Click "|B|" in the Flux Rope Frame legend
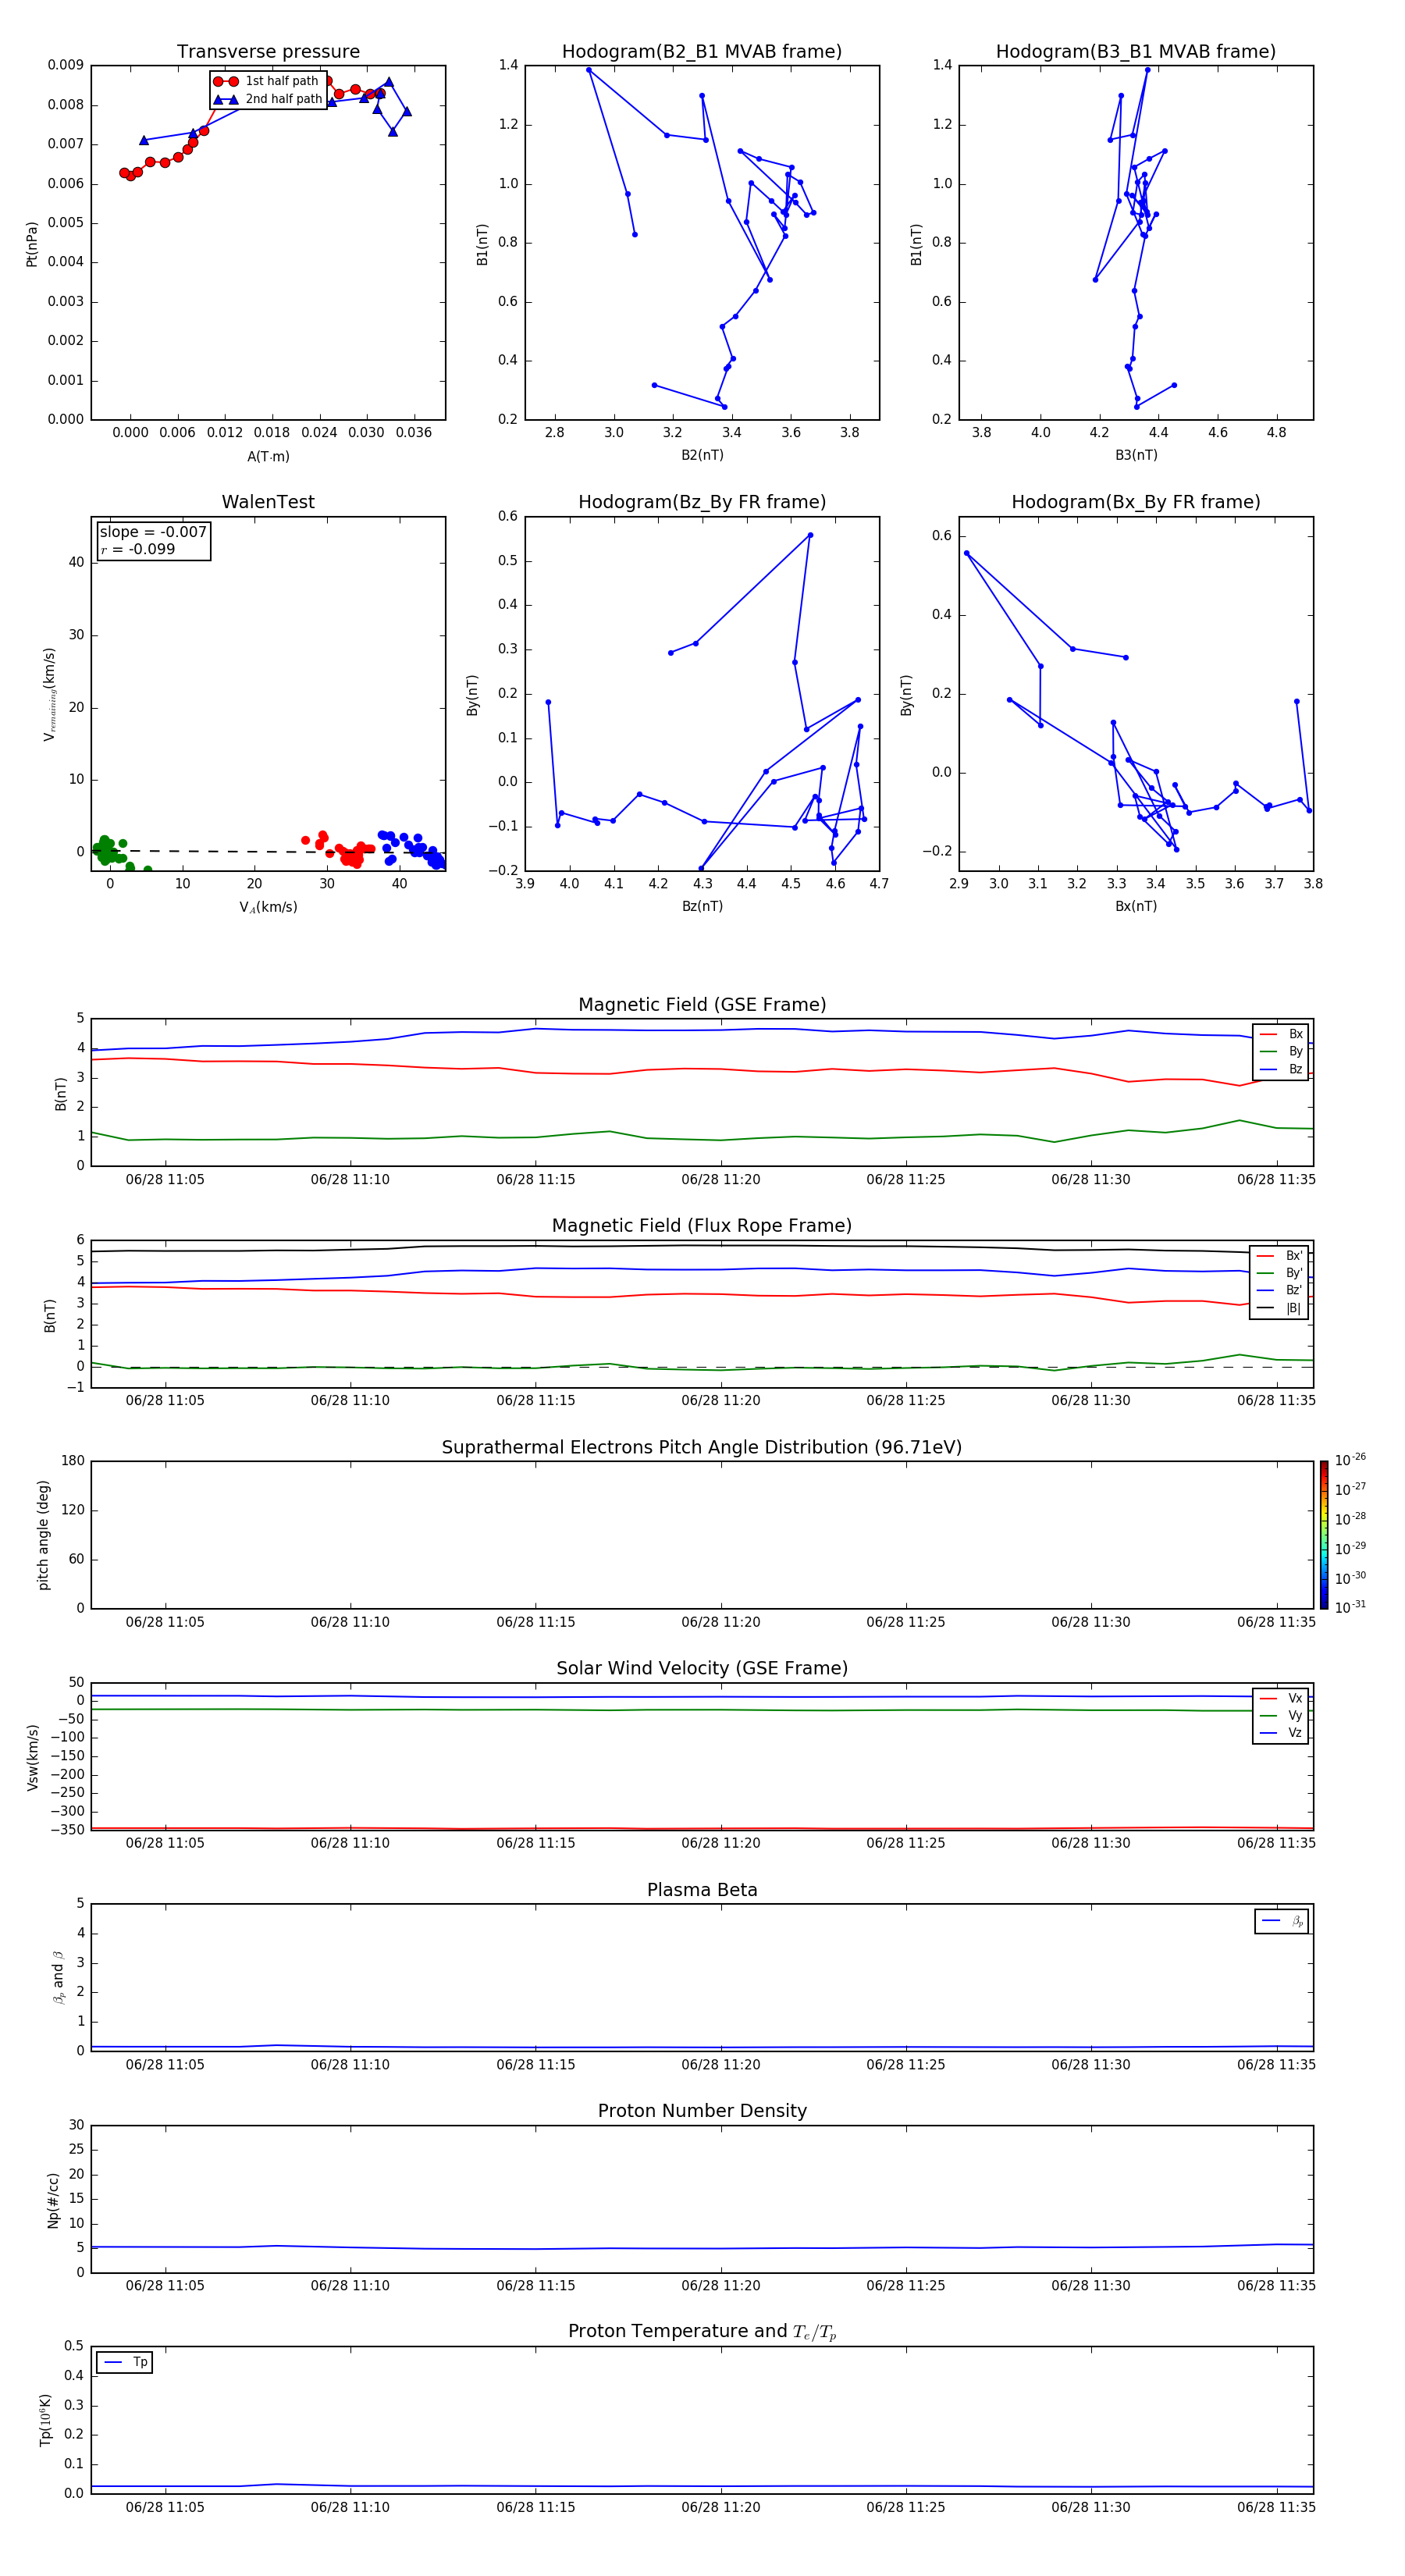 pyautogui.click(x=1293, y=1308)
